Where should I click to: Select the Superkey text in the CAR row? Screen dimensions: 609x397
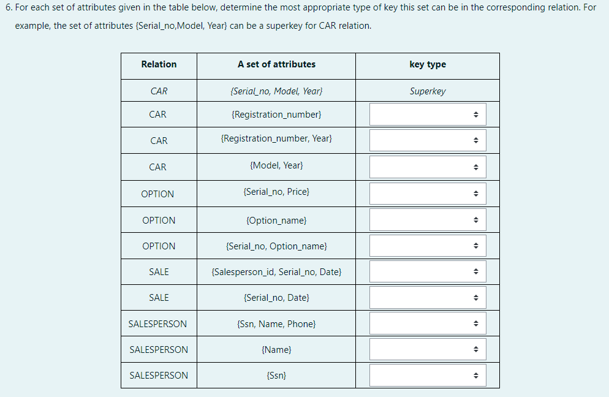[x=427, y=91]
